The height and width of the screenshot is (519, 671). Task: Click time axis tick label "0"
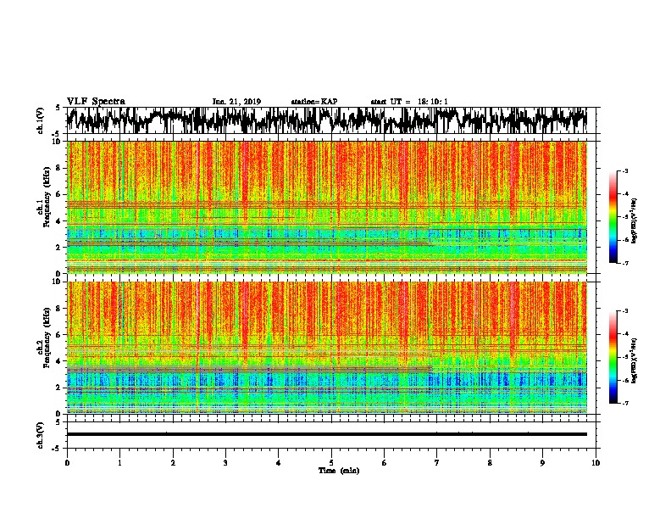pyautogui.click(x=67, y=463)
